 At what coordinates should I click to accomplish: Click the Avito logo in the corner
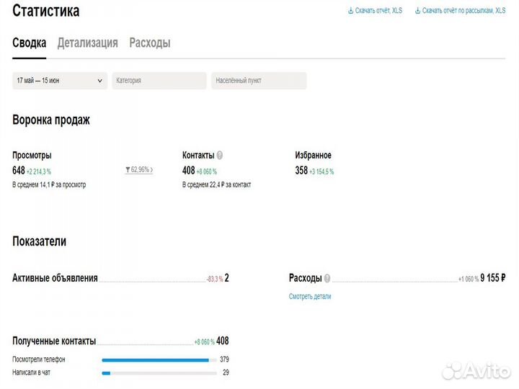click(475, 370)
